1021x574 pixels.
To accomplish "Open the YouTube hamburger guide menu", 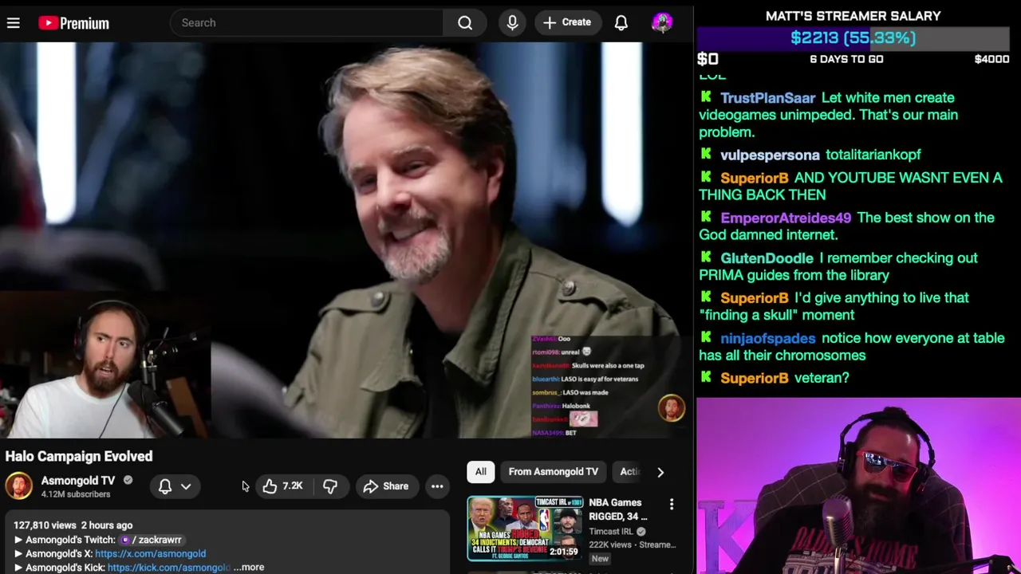I will tap(14, 23).
